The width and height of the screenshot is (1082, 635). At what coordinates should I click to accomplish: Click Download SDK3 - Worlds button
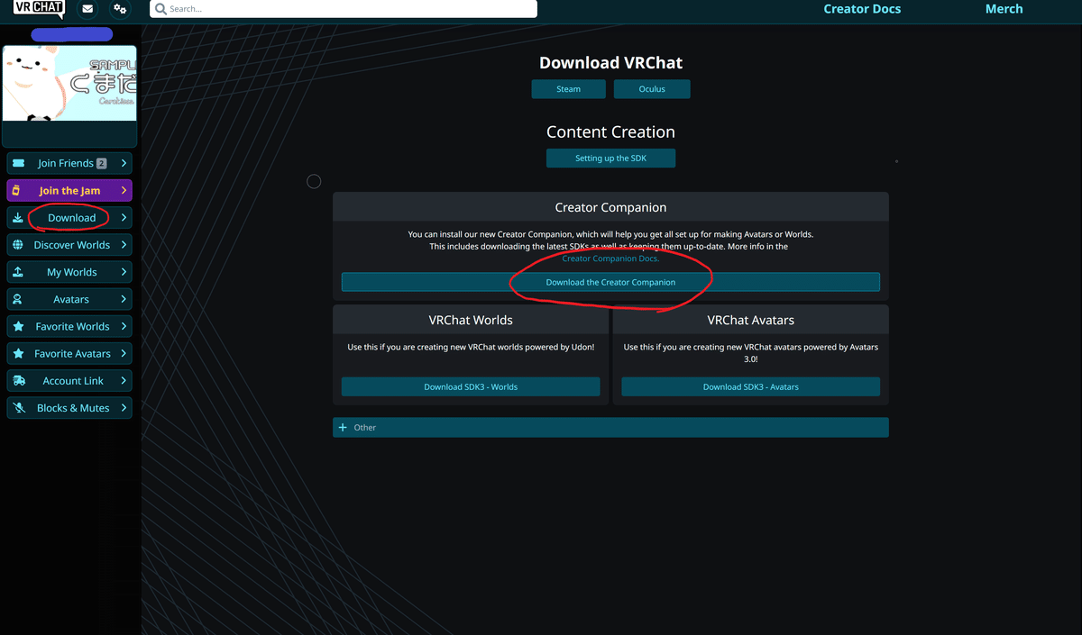(x=471, y=386)
